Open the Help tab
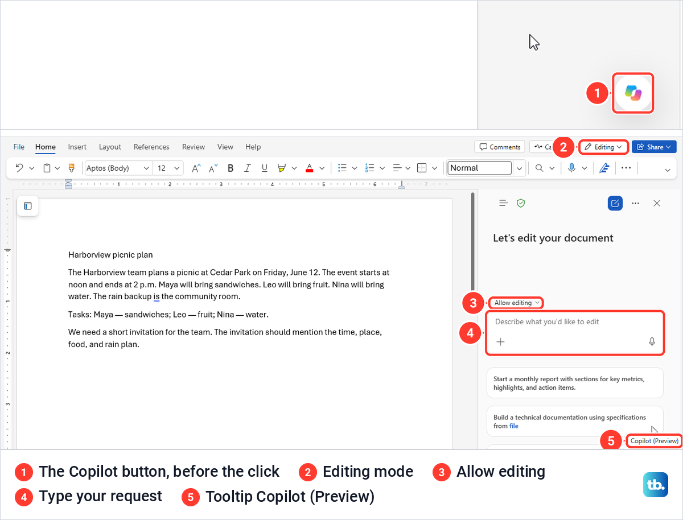This screenshot has height=520, width=683. coord(253,147)
